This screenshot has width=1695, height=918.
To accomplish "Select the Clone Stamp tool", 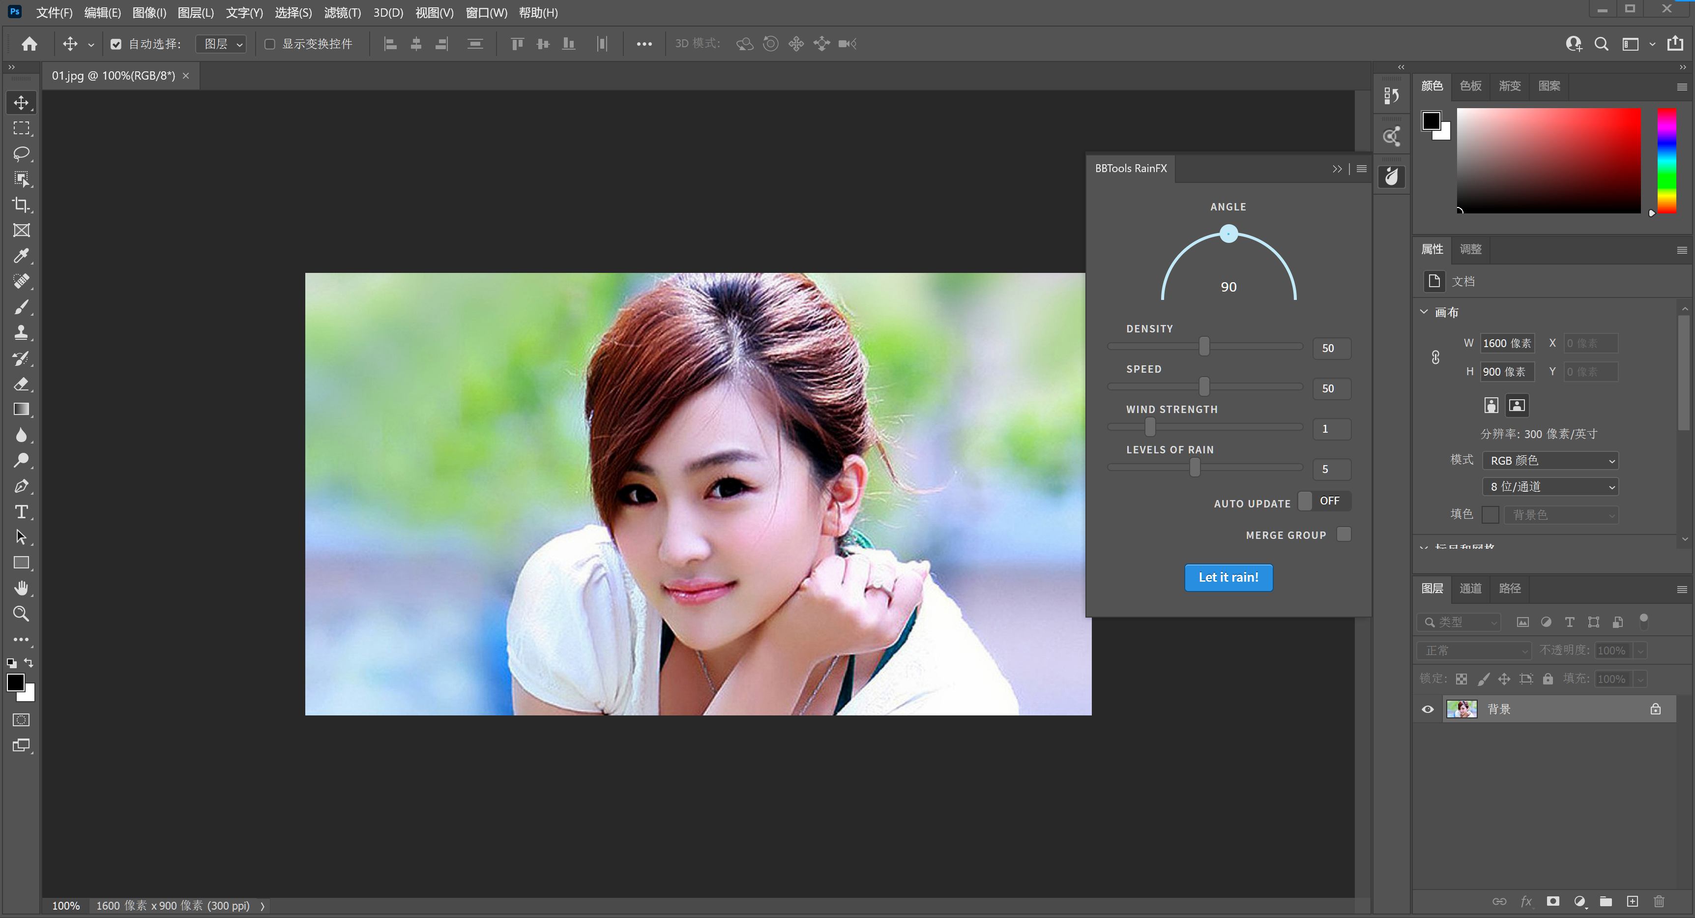I will point(21,332).
